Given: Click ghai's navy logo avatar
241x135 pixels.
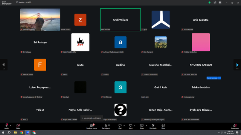Looking at the screenshot, I should pos(161,20).
